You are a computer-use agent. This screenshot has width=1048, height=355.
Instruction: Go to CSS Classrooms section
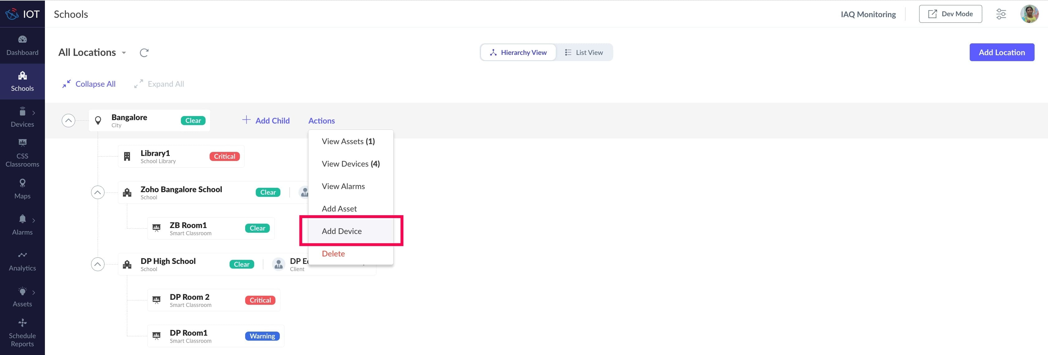point(22,153)
